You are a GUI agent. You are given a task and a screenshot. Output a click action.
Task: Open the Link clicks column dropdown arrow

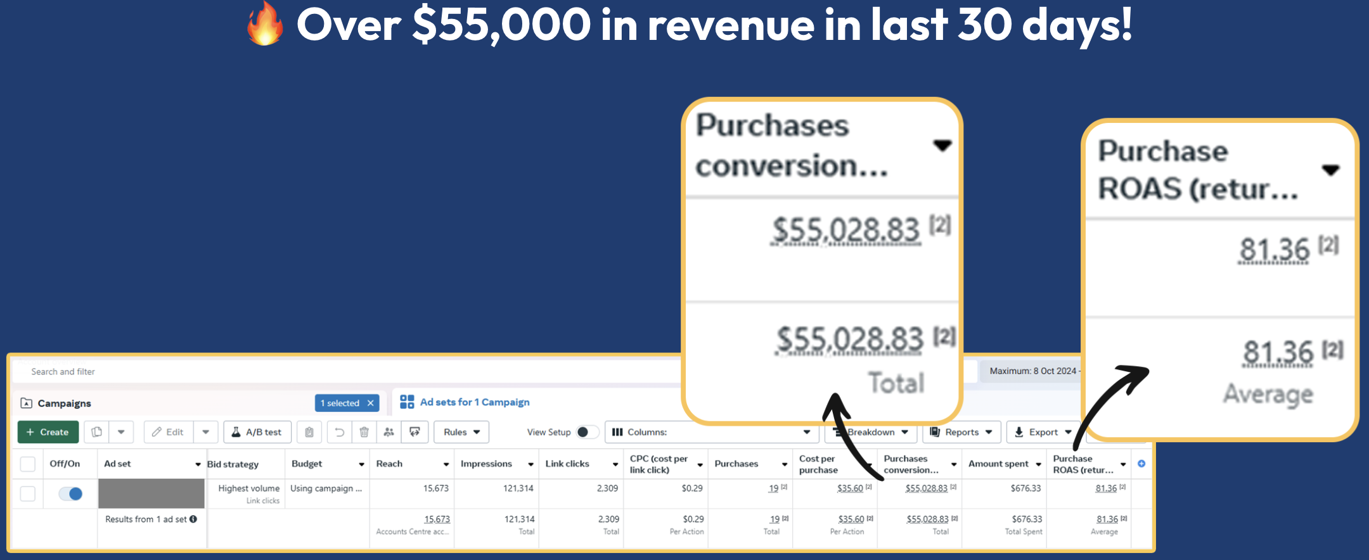(615, 464)
